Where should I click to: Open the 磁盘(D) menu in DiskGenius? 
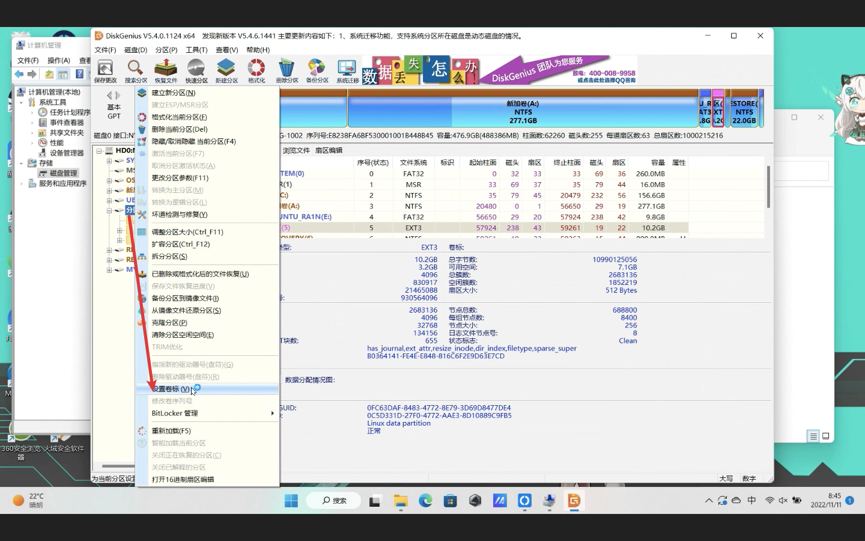coord(136,50)
